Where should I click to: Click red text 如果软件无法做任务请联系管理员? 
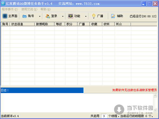pyautogui.click(x=134, y=90)
